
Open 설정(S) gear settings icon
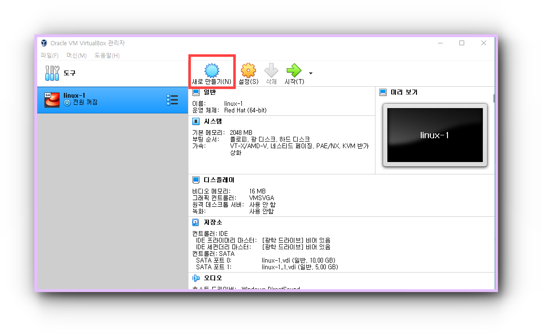pyautogui.click(x=248, y=71)
